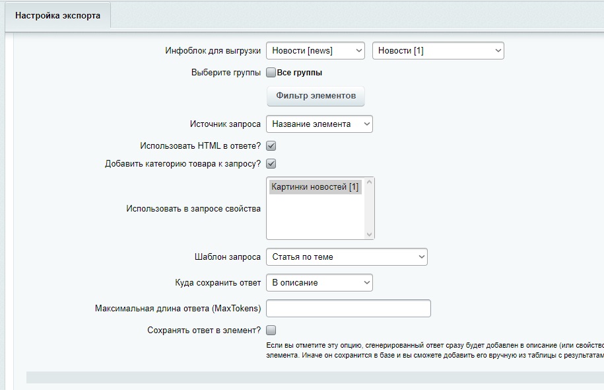Enable the "Все группы" checkbox

click(270, 72)
